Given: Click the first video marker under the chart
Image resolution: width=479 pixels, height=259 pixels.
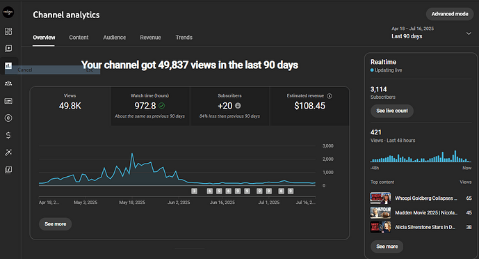Looking at the screenshot, I should [x=194, y=191].
